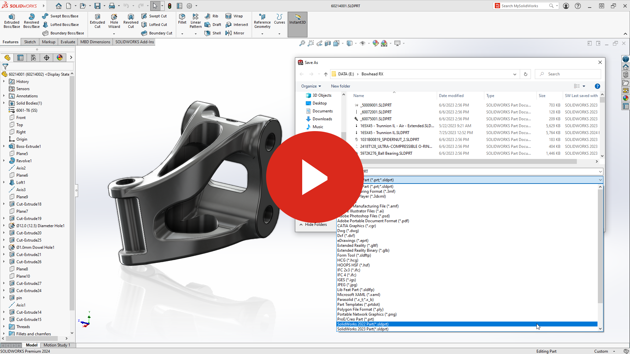
Task: Expand the Revolve1 feature
Action: [x=4, y=161]
